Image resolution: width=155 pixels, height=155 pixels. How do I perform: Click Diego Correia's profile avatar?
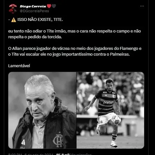[13, 9]
